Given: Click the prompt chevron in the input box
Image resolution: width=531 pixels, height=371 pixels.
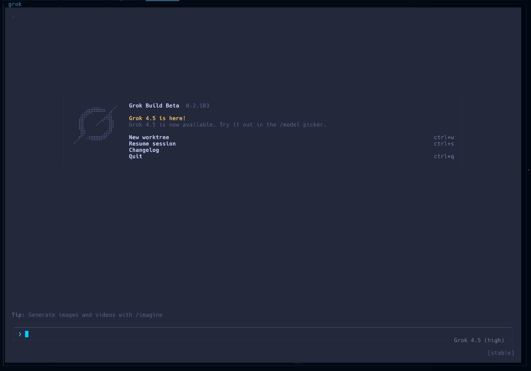Looking at the screenshot, I should 20,334.
